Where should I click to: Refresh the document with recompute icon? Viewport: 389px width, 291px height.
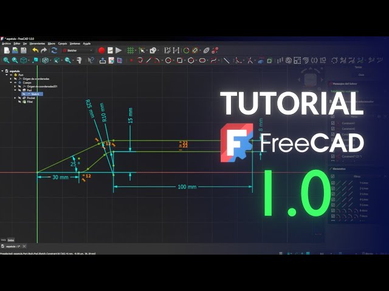coord(54,50)
